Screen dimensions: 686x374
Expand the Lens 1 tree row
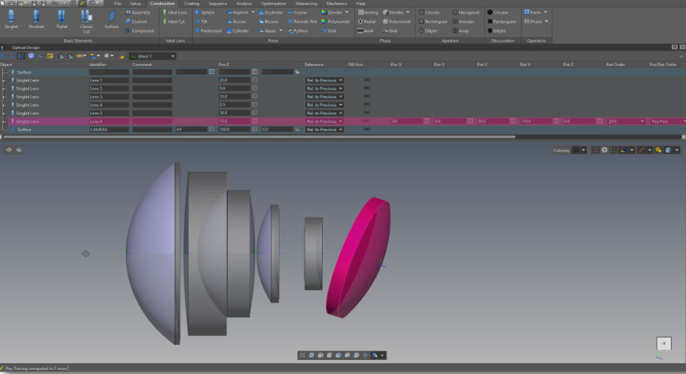3,81
